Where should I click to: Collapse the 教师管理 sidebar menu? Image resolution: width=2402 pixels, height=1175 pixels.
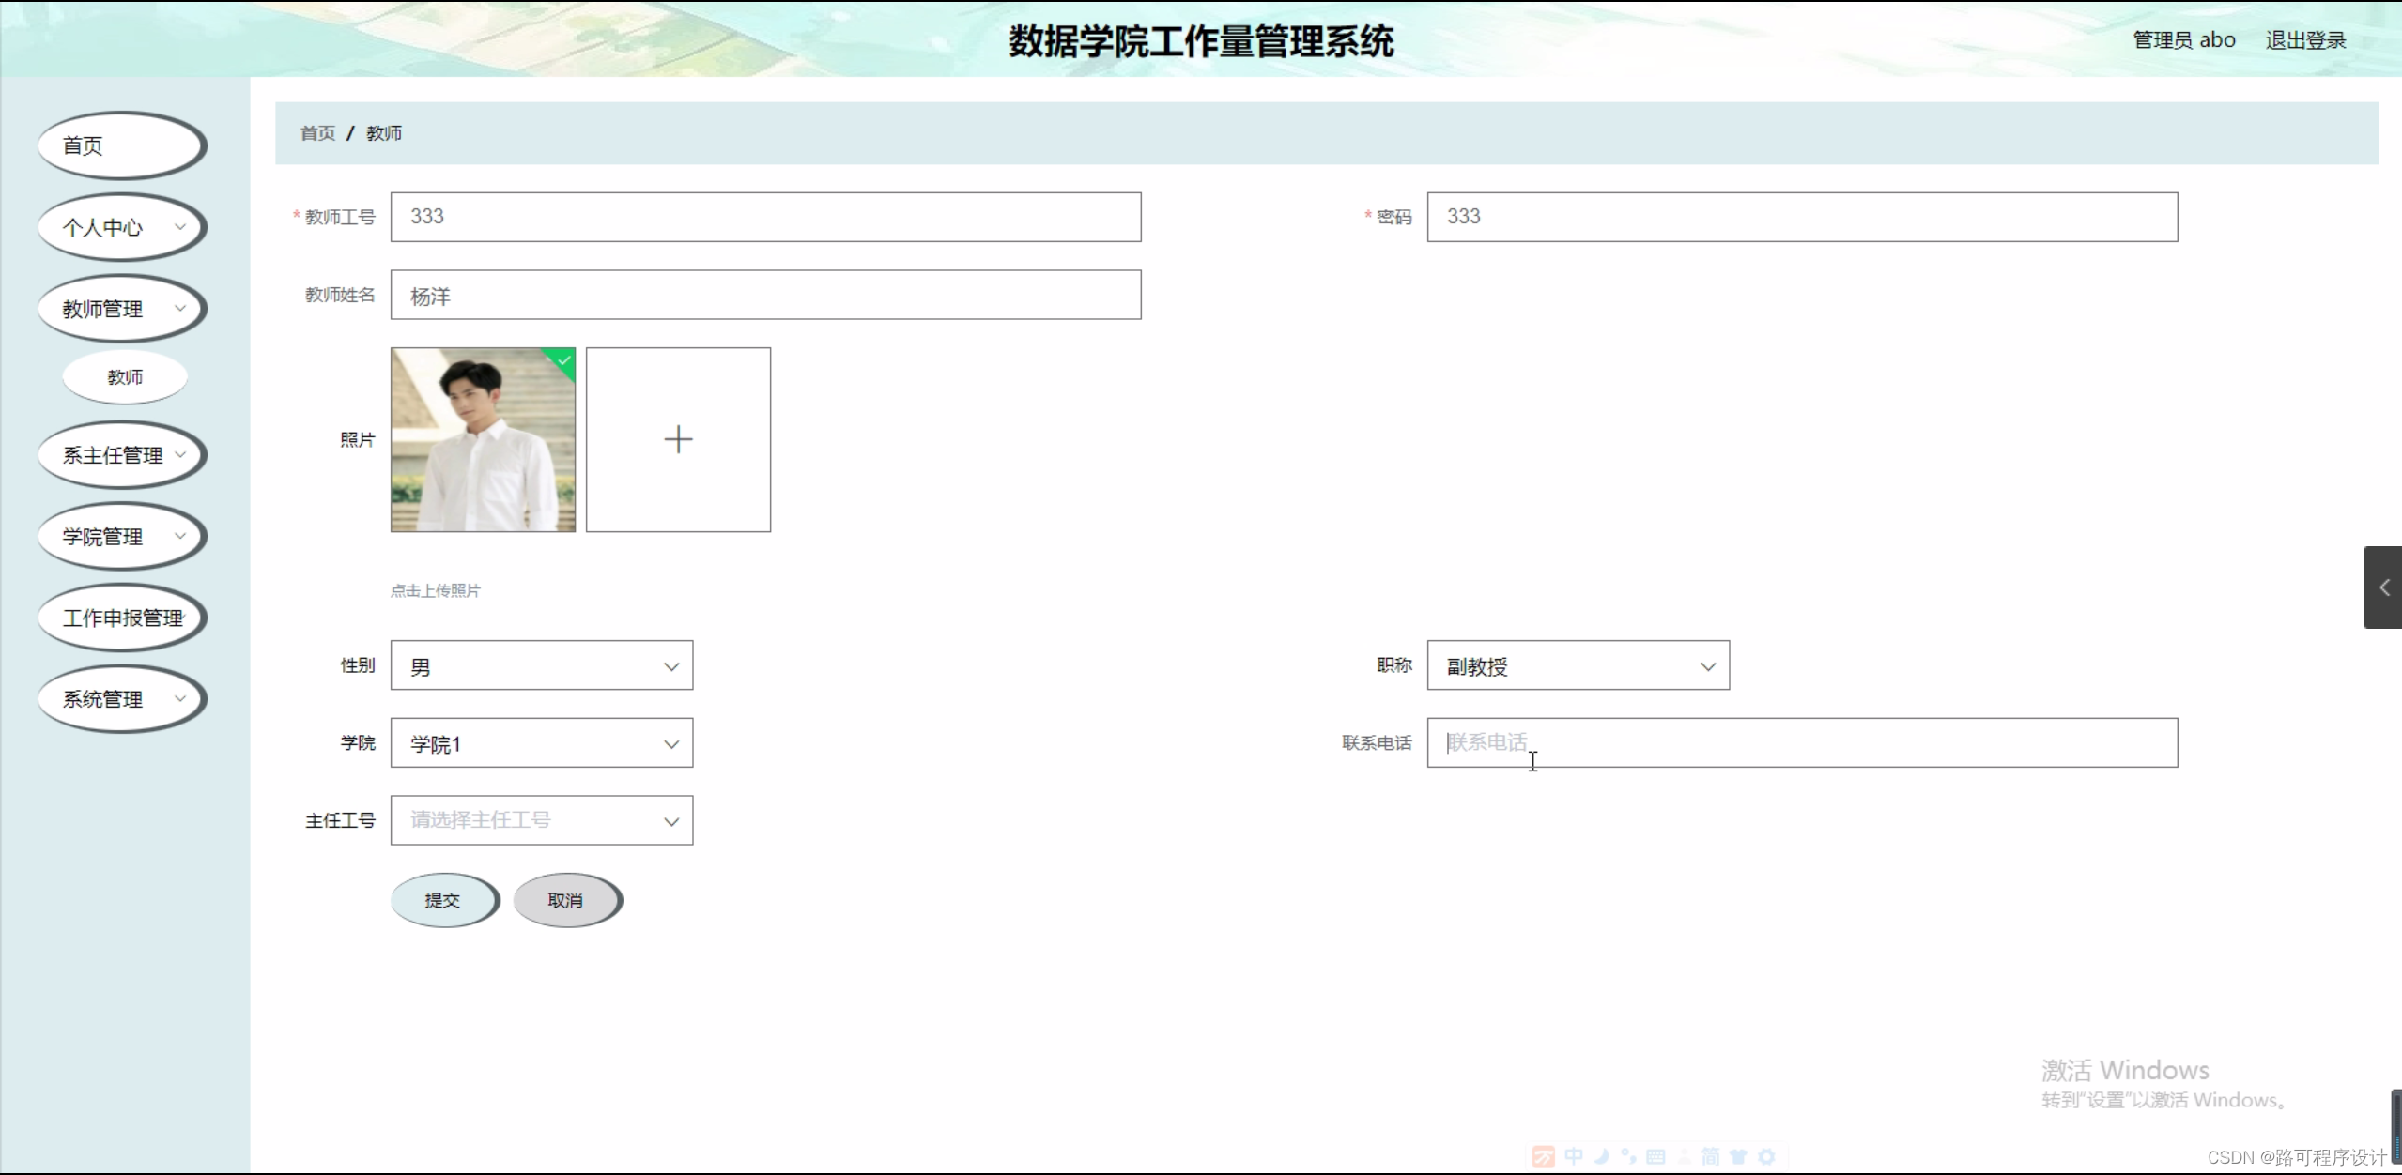click(121, 309)
